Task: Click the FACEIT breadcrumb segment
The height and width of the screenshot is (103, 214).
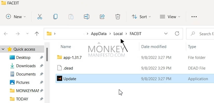Action: tap(135, 34)
